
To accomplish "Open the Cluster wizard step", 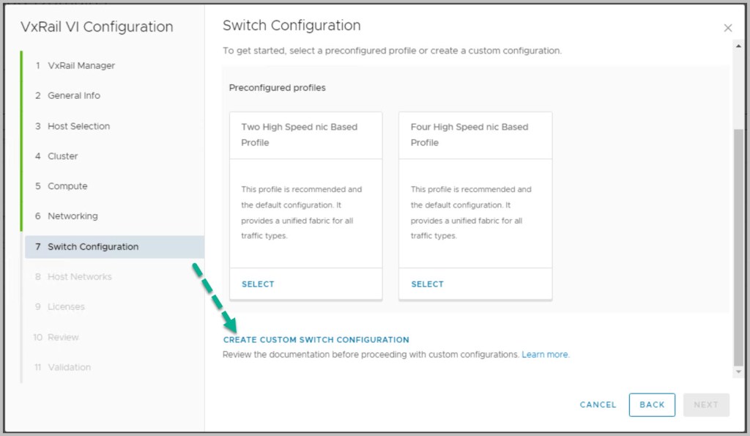I will [x=62, y=156].
